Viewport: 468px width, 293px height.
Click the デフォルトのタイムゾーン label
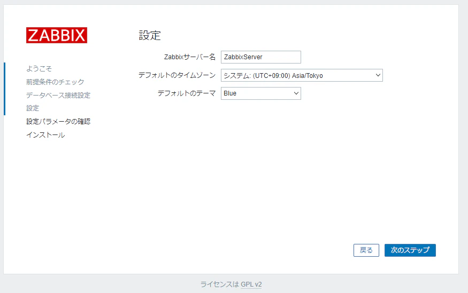click(x=177, y=75)
